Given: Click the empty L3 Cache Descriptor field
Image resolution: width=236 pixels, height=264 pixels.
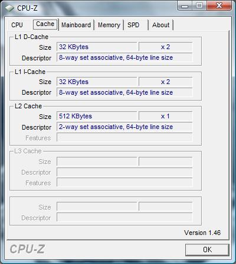Looking at the screenshot, I should 124,172.
